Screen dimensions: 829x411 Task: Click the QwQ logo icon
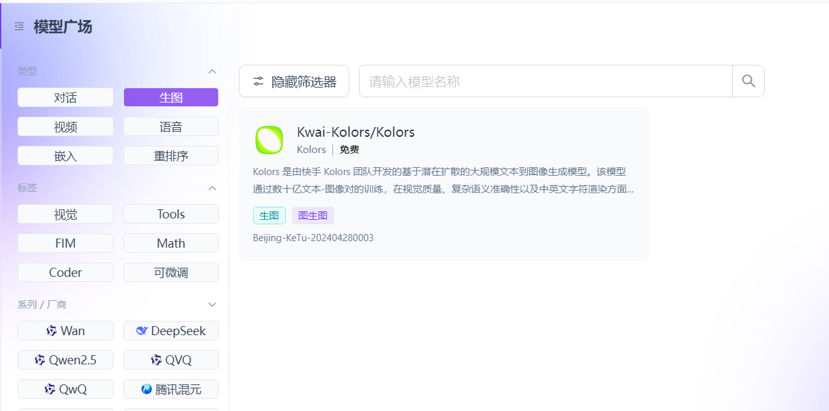click(x=50, y=389)
